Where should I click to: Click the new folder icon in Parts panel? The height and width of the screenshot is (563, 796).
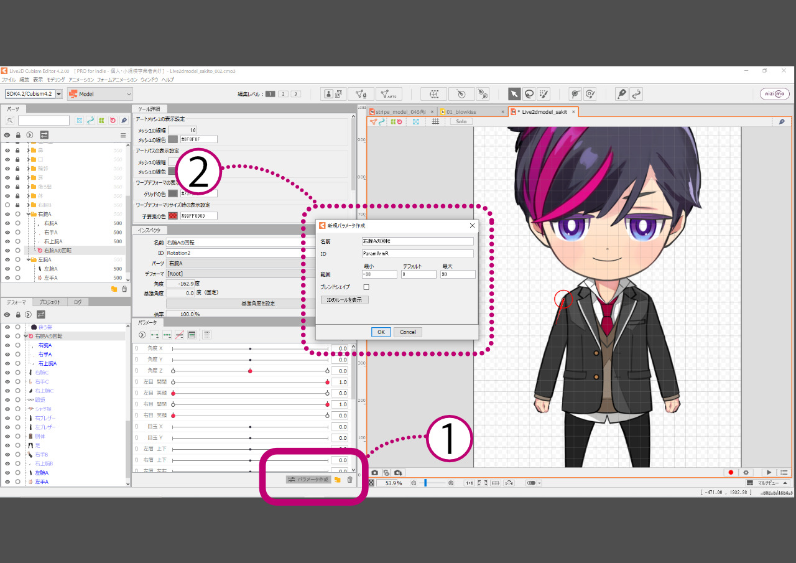114,289
